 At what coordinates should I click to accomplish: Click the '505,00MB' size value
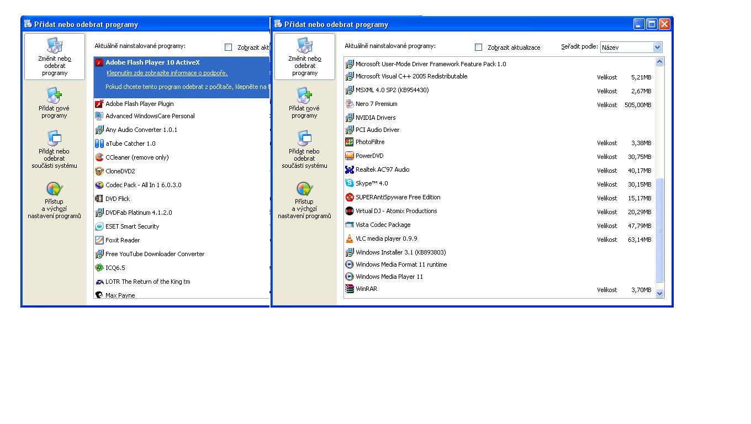click(638, 105)
